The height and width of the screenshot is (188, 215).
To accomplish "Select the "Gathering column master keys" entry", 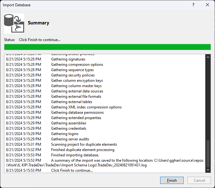I will click(x=76, y=86).
